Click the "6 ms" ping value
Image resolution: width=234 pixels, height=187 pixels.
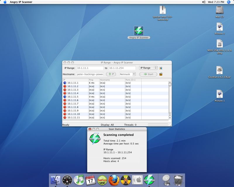(x=92, y=83)
